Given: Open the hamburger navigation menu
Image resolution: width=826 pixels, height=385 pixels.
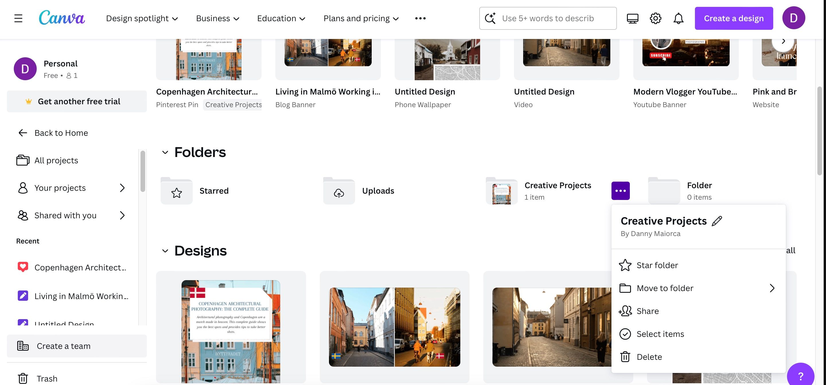Looking at the screenshot, I should pos(18,18).
